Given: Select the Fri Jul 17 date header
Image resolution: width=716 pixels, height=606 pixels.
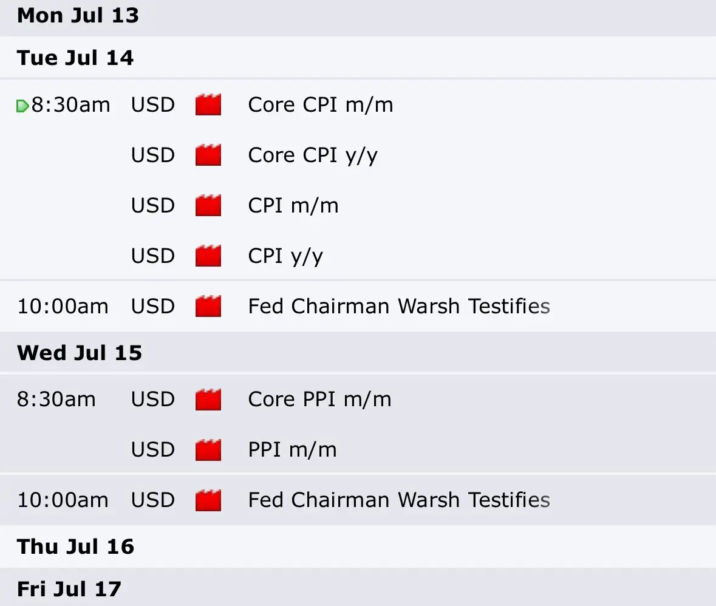Looking at the screenshot, I should point(358,588).
